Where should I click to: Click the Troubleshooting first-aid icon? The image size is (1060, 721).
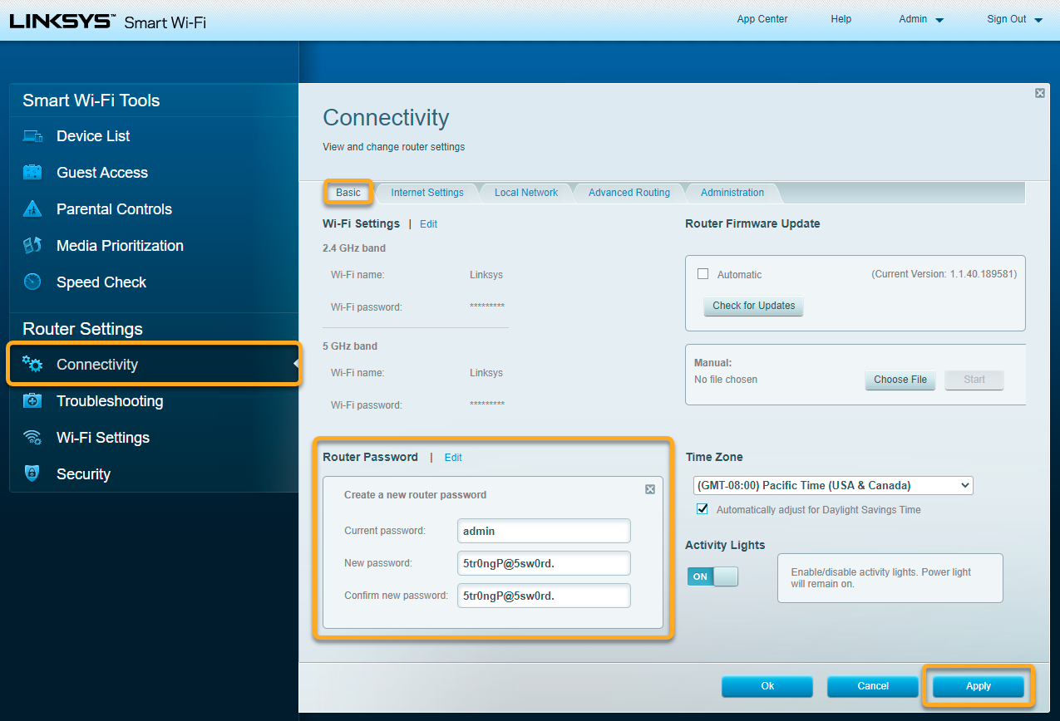click(x=32, y=401)
